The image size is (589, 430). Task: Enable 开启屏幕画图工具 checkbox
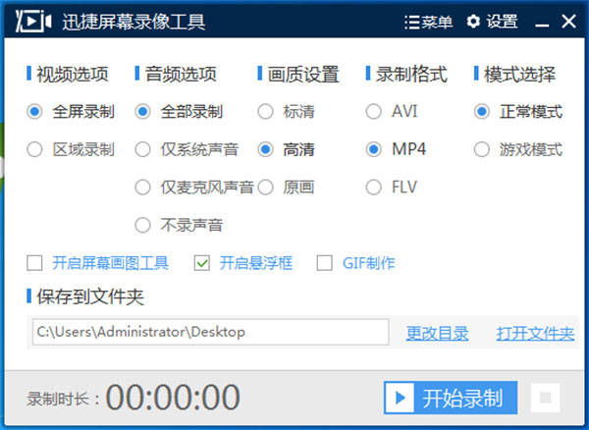[34, 263]
